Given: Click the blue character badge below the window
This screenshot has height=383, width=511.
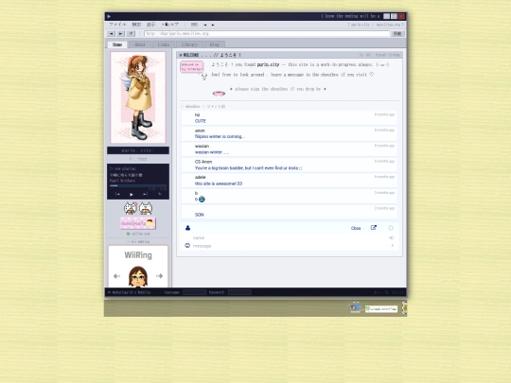Looking at the screenshot, I should [355, 307].
